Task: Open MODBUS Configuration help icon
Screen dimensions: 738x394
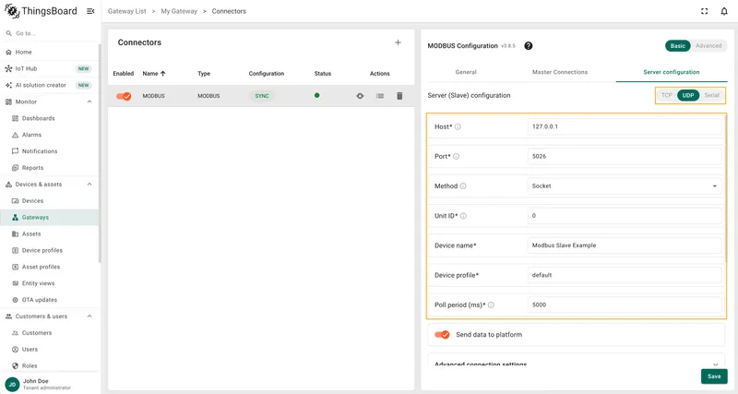Action: (x=528, y=45)
